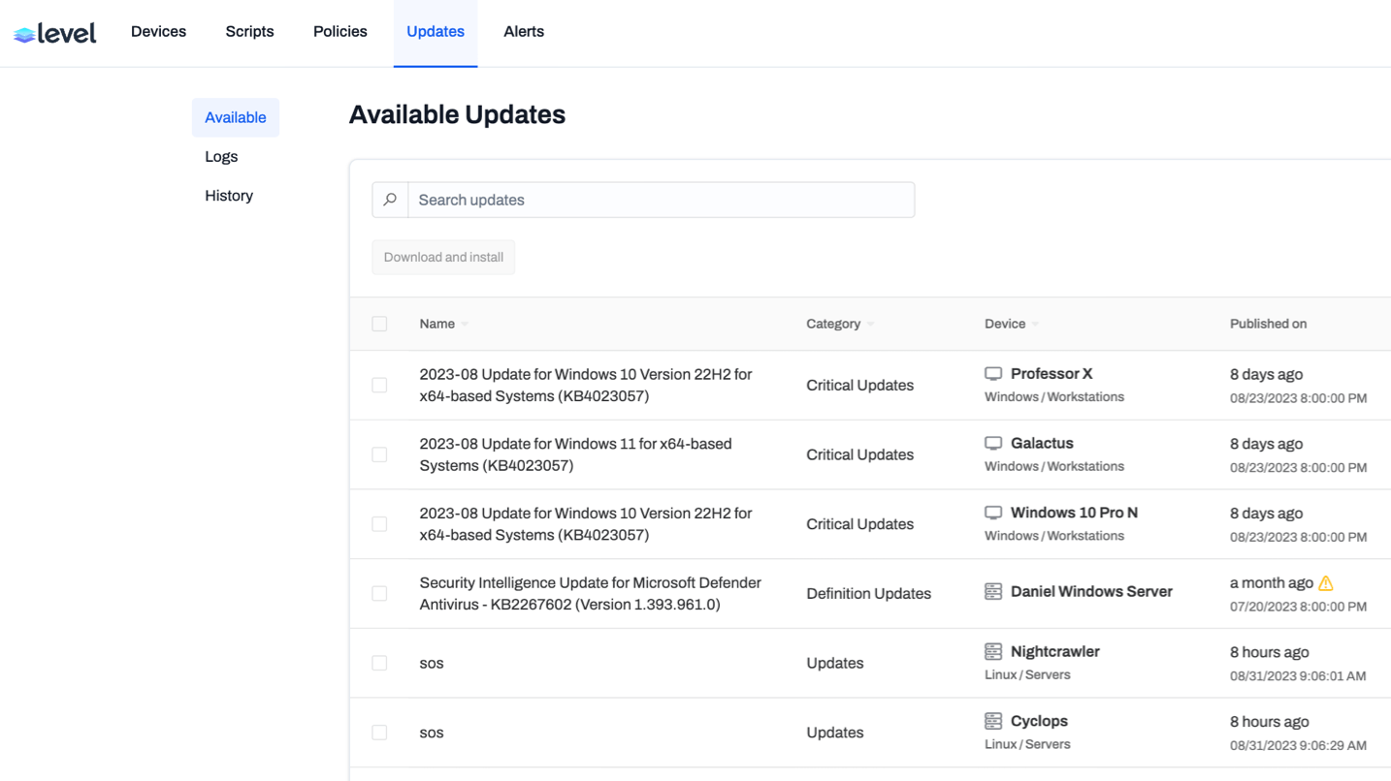Click the workstation icon beside Professor X
Screen dimensions: 1391x781
tap(993, 374)
